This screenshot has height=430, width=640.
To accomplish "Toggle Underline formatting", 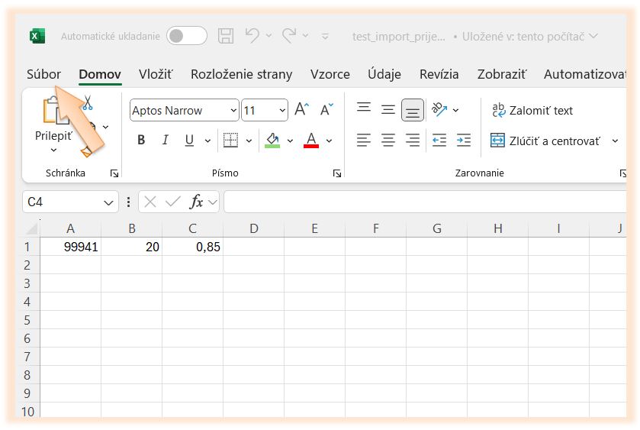I will 188,141.
